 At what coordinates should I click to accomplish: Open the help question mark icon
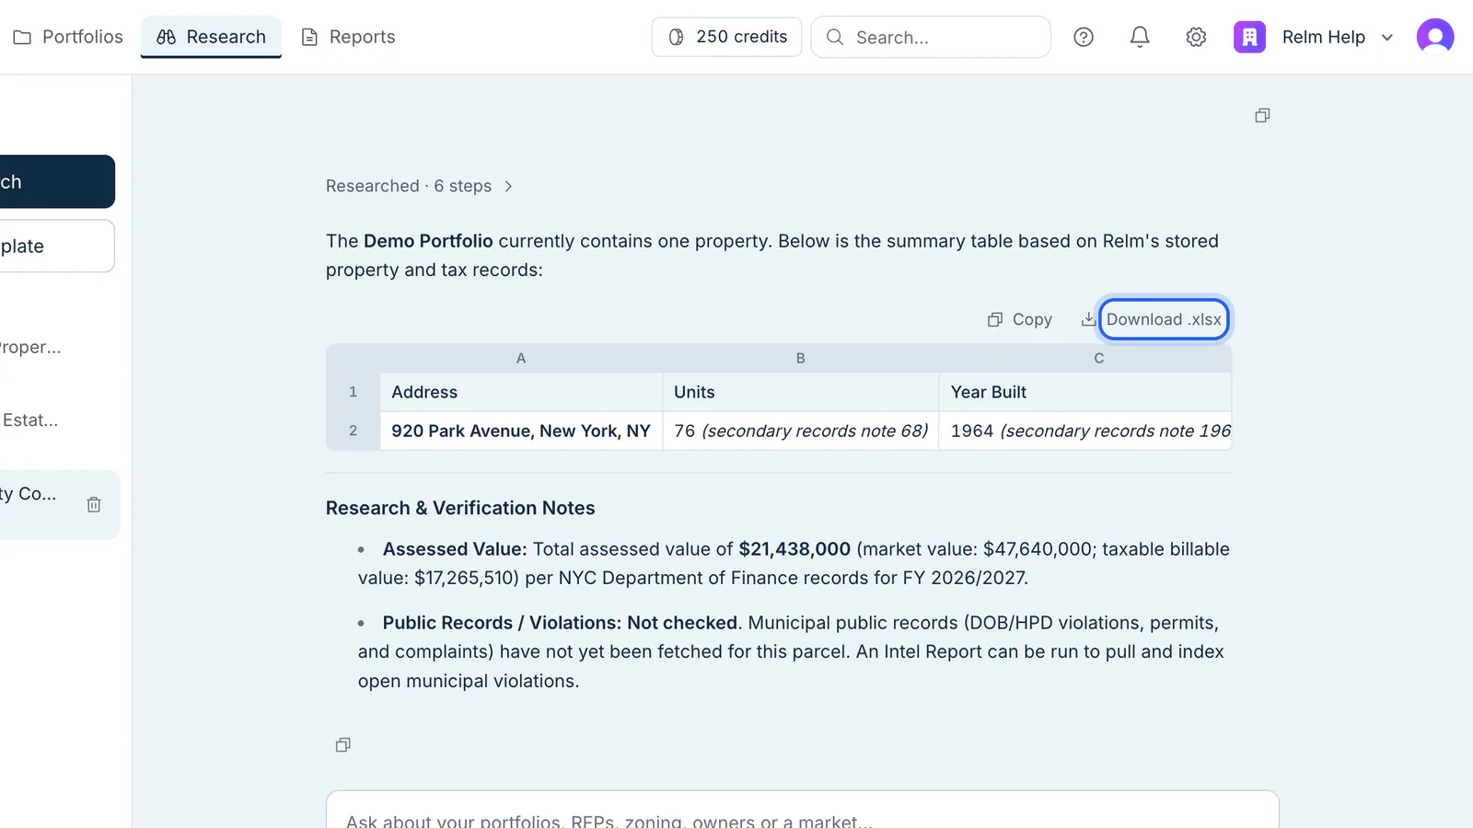pyautogui.click(x=1084, y=37)
